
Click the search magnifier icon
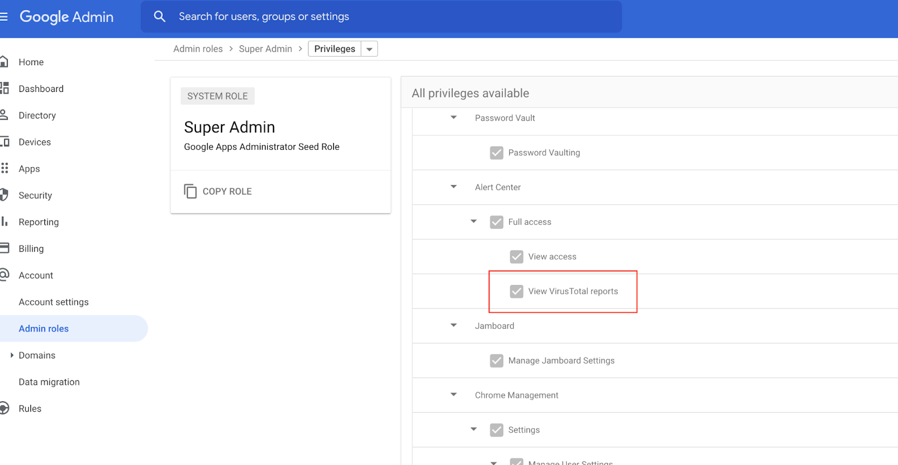[160, 17]
